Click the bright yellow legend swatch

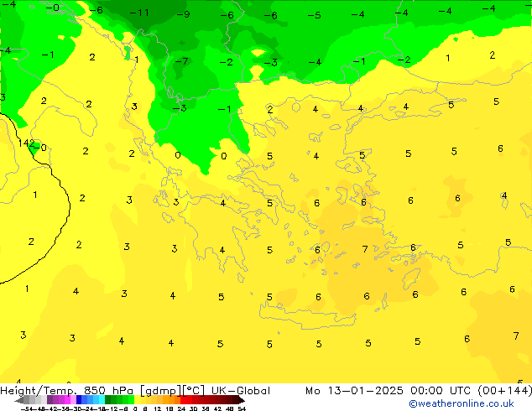(137, 400)
